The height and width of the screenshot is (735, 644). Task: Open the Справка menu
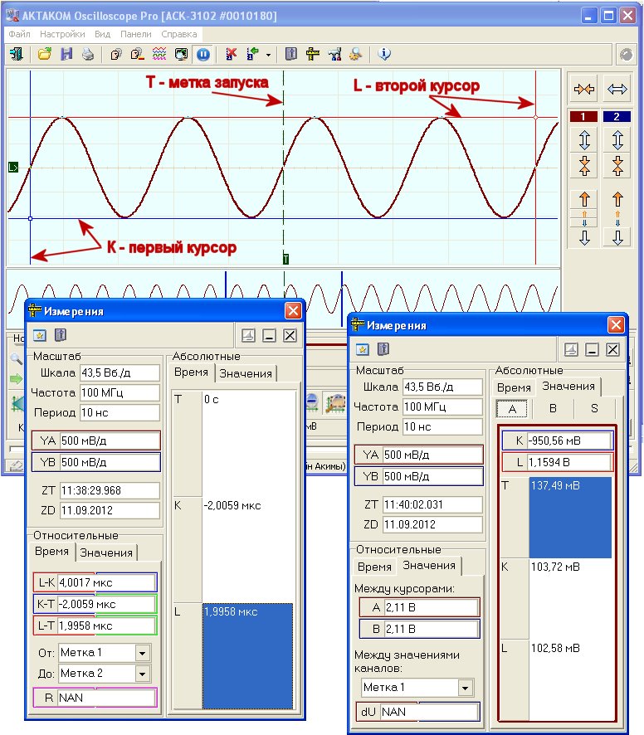click(x=179, y=34)
